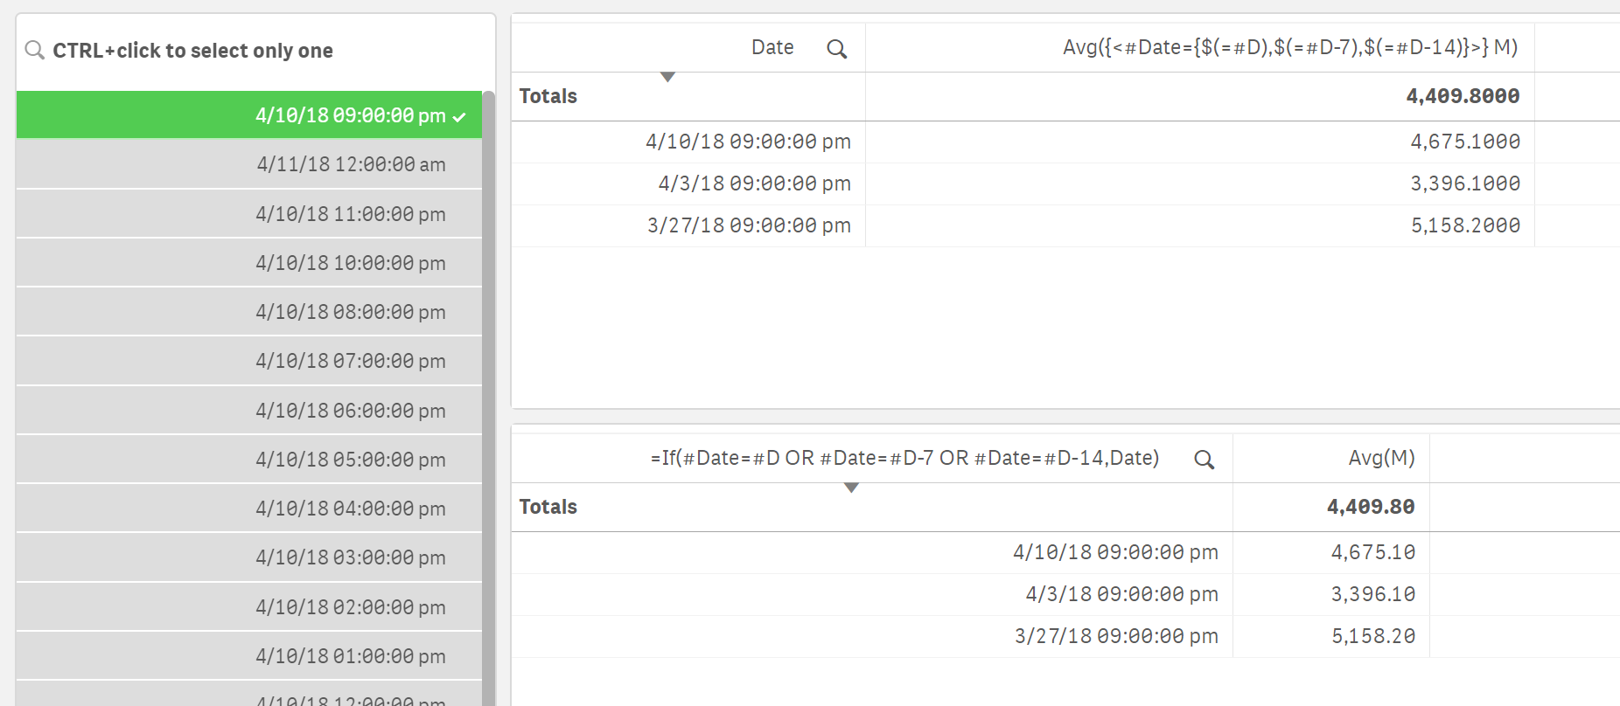Click the value 3,396.1000 in top table
The height and width of the screenshot is (706, 1620).
[x=1465, y=183]
